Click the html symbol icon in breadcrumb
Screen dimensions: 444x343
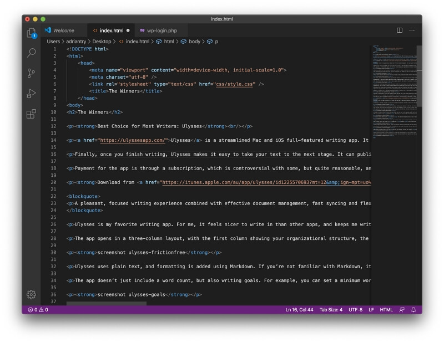coord(159,42)
